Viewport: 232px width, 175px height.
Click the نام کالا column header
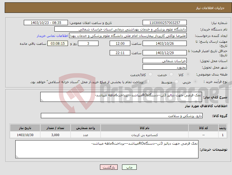pyautogui.click(x=144, y=128)
